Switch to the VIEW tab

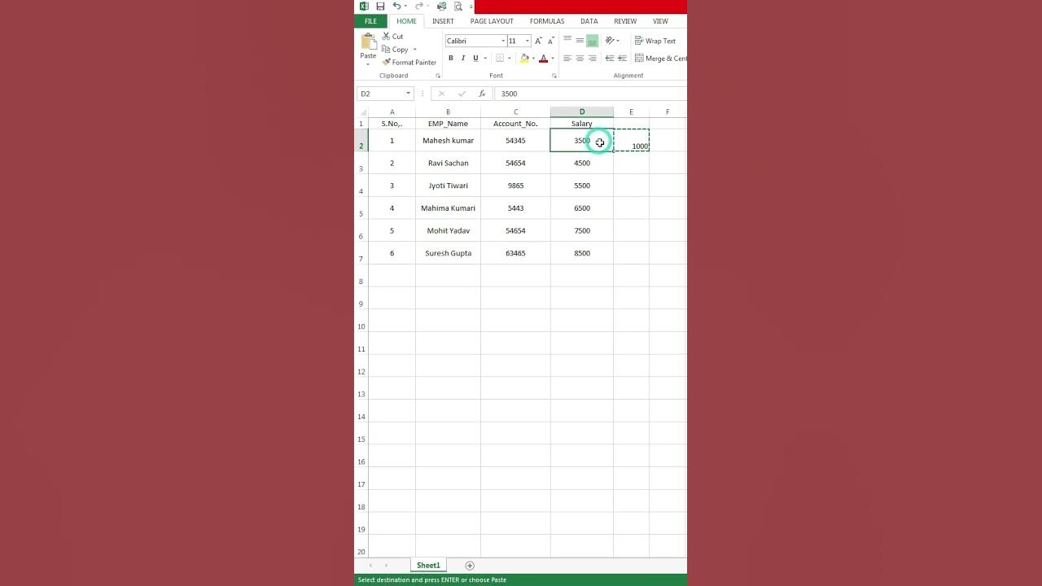(660, 21)
